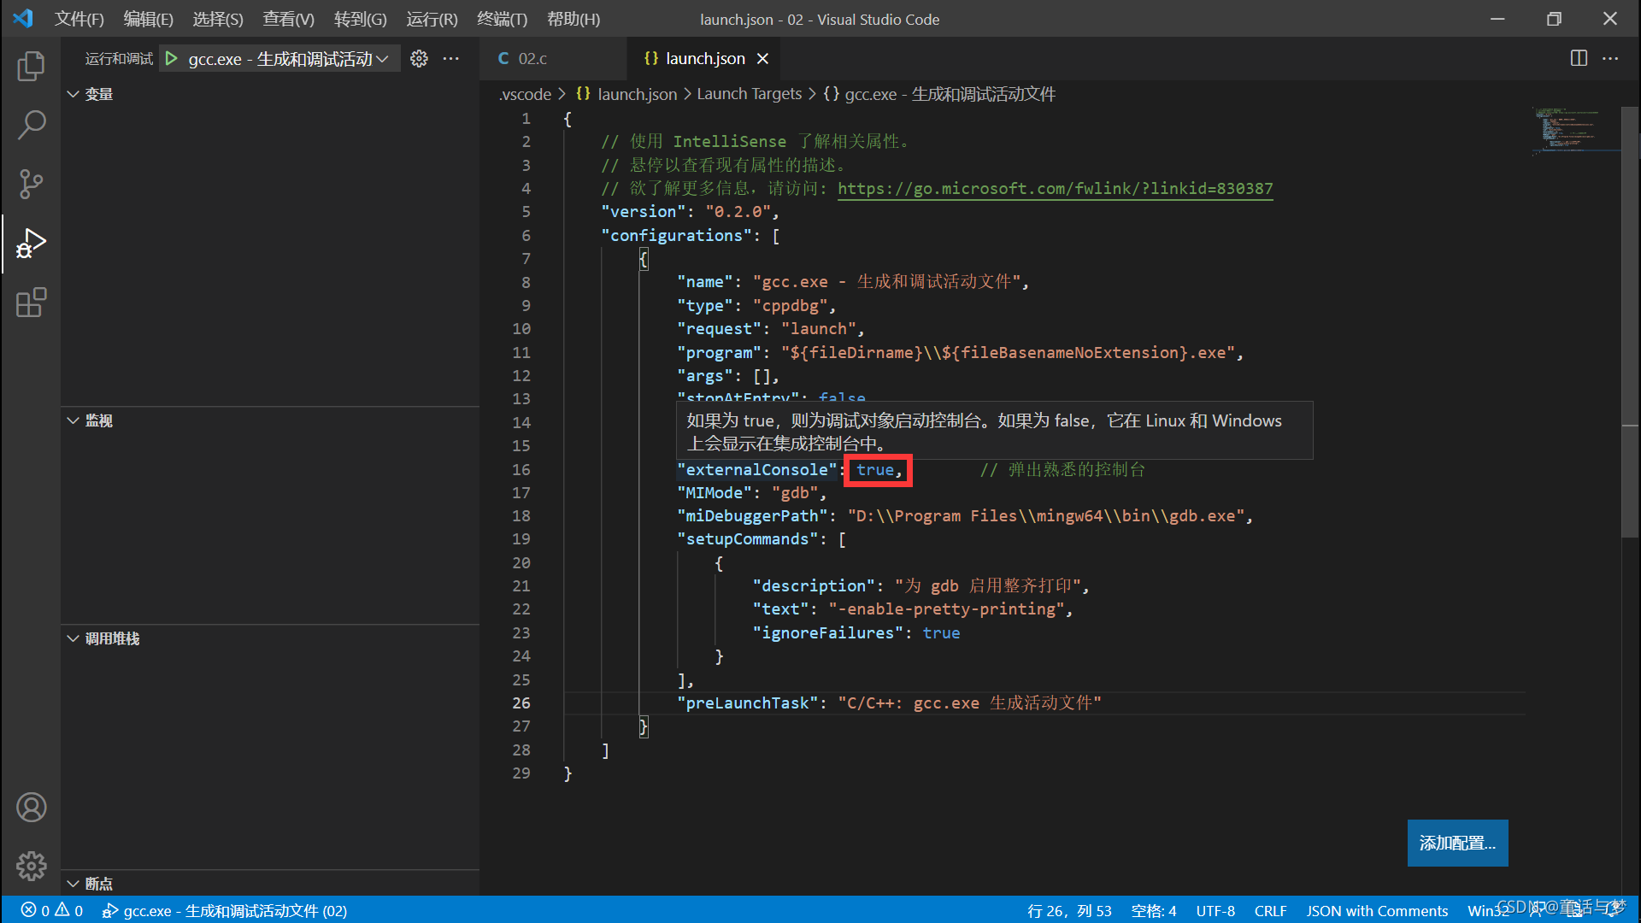Open the Source Control view icon
Screen dimensions: 1641x923
tap(31, 184)
